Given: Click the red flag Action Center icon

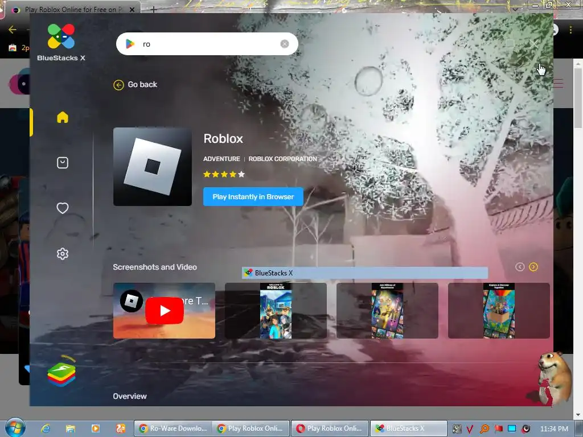Looking at the screenshot, I should (498, 429).
